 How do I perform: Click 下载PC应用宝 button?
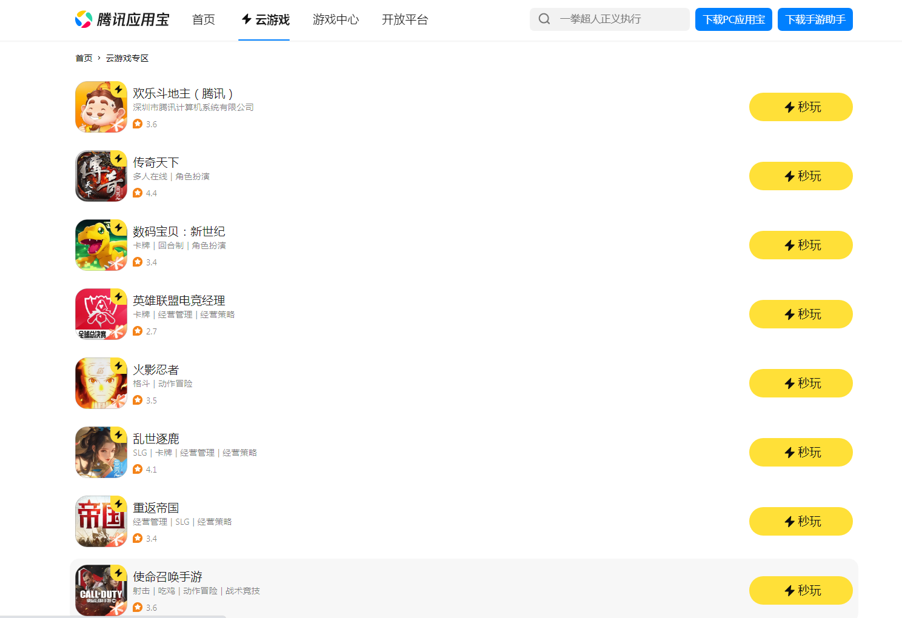click(x=733, y=19)
